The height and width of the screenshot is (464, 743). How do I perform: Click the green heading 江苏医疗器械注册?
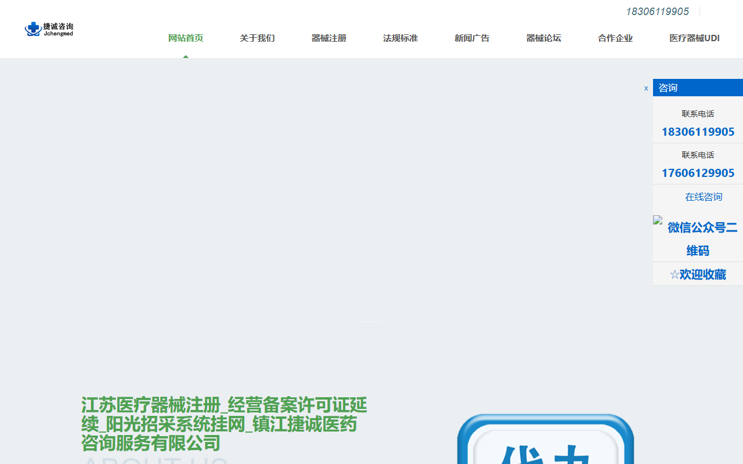tap(225, 424)
